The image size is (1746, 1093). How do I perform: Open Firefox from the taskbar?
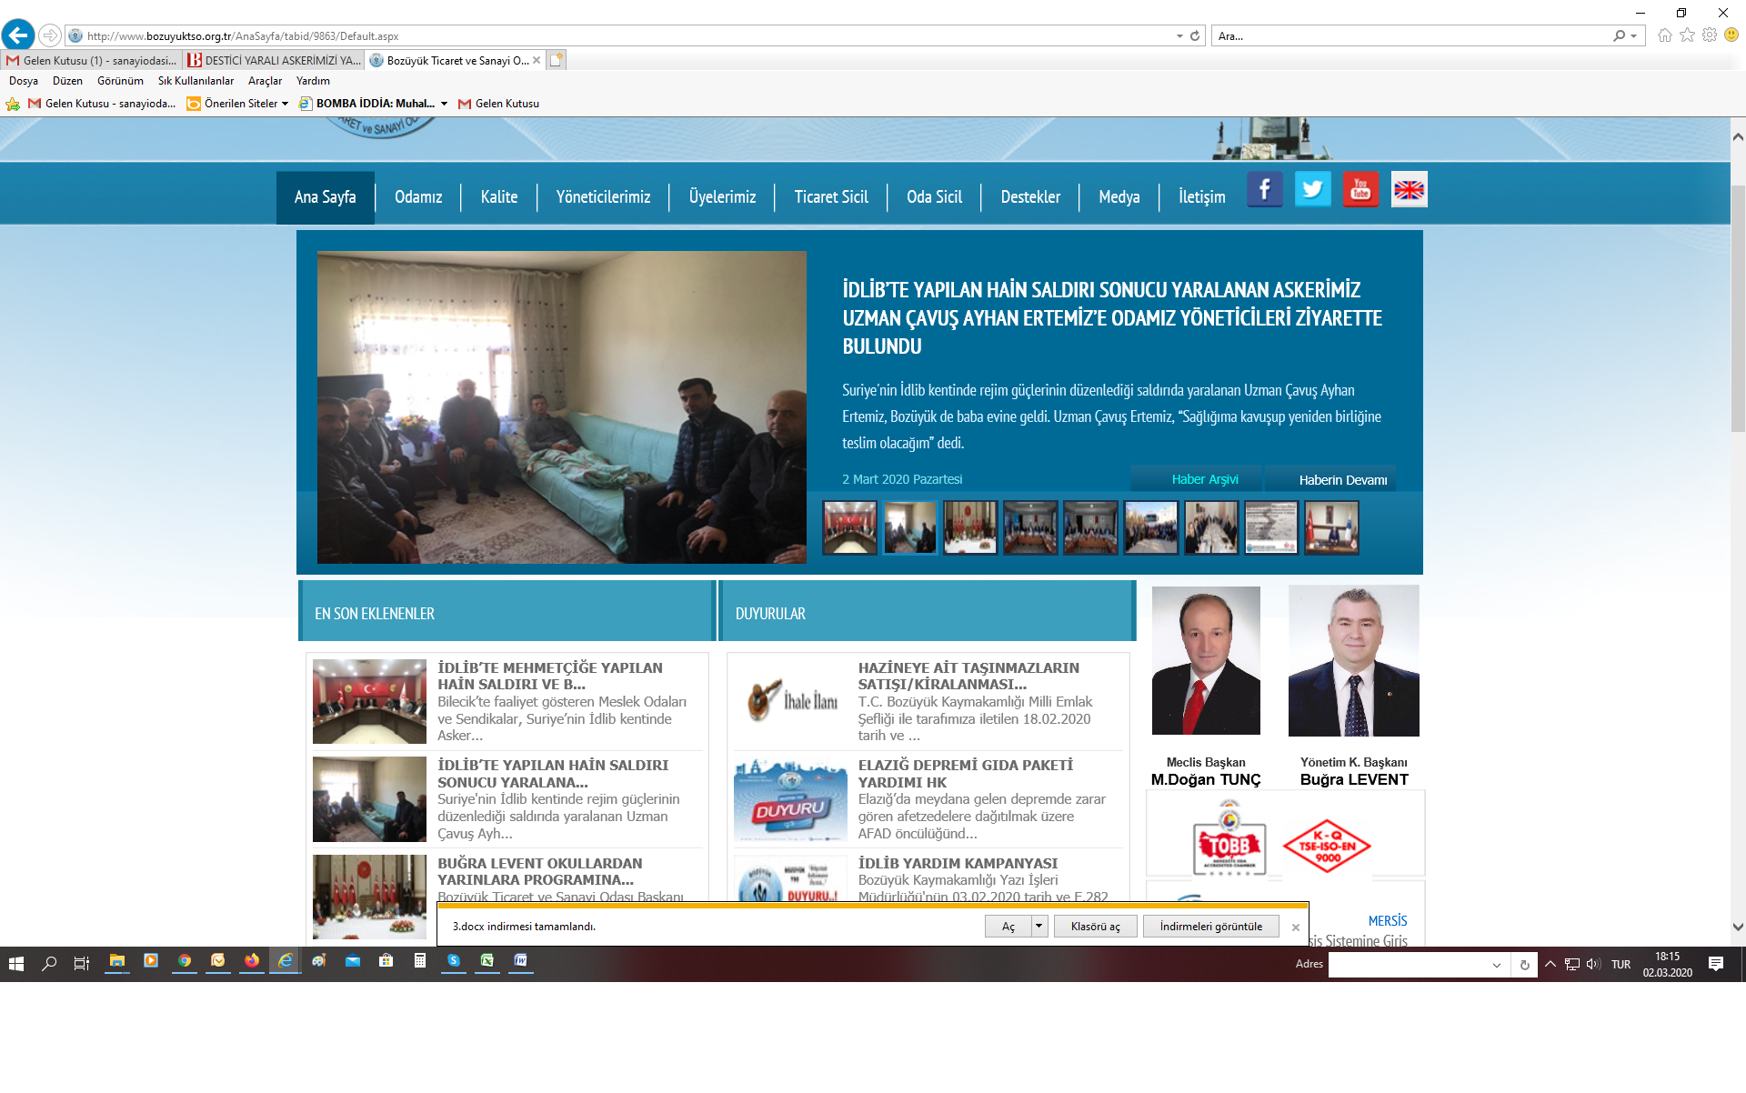[x=252, y=961]
